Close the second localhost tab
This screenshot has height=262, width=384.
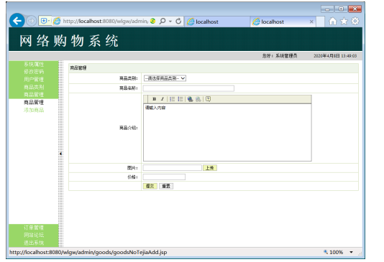pyautogui.click(x=311, y=22)
